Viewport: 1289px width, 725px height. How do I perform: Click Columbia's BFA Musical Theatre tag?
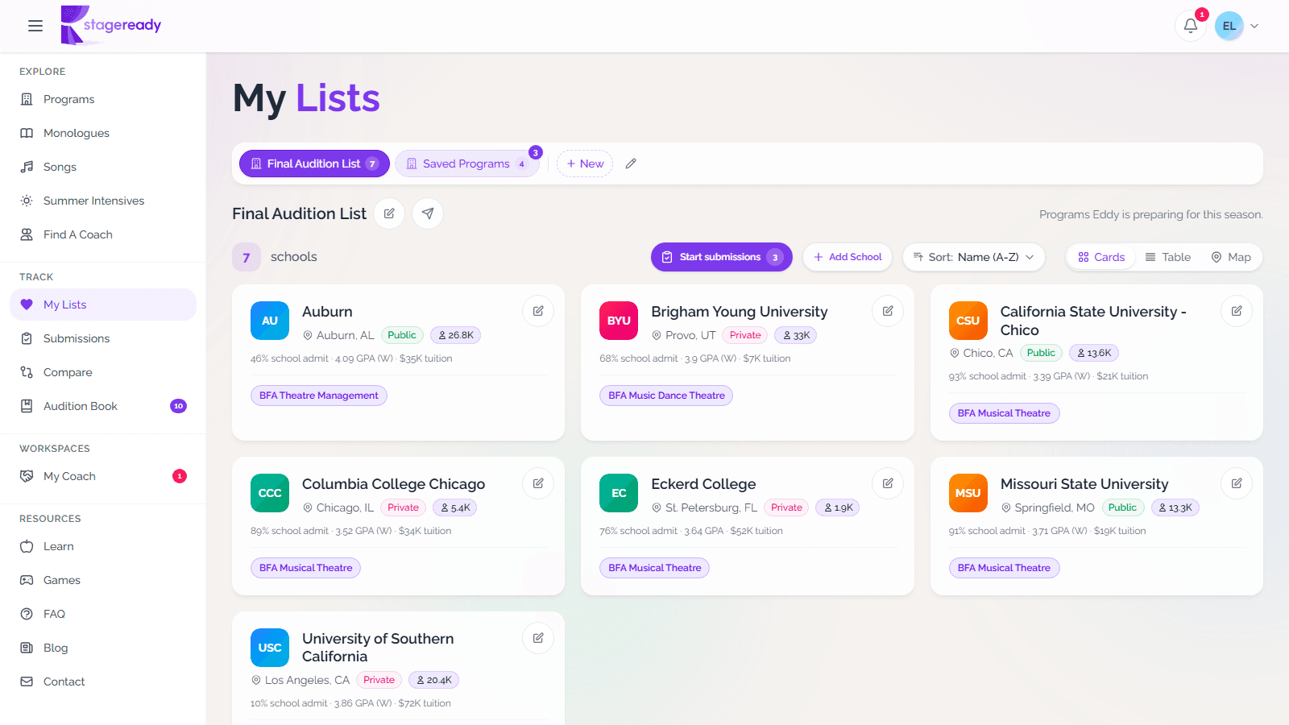coord(305,568)
